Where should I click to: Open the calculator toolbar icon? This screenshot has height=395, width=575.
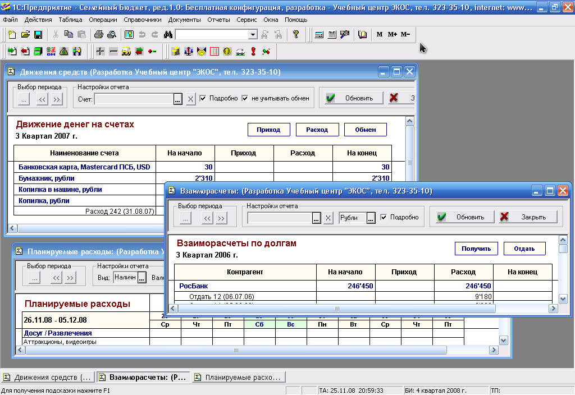point(319,34)
